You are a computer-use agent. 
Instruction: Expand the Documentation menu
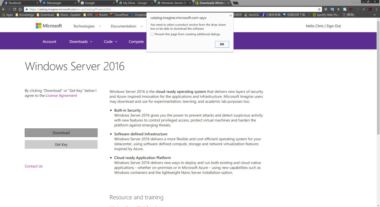pos(127,26)
